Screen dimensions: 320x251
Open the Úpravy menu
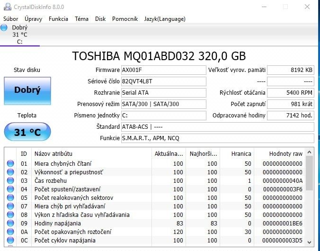[33, 19]
